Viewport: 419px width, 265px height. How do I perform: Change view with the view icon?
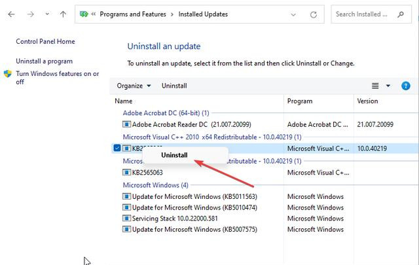[x=375, y=86]
